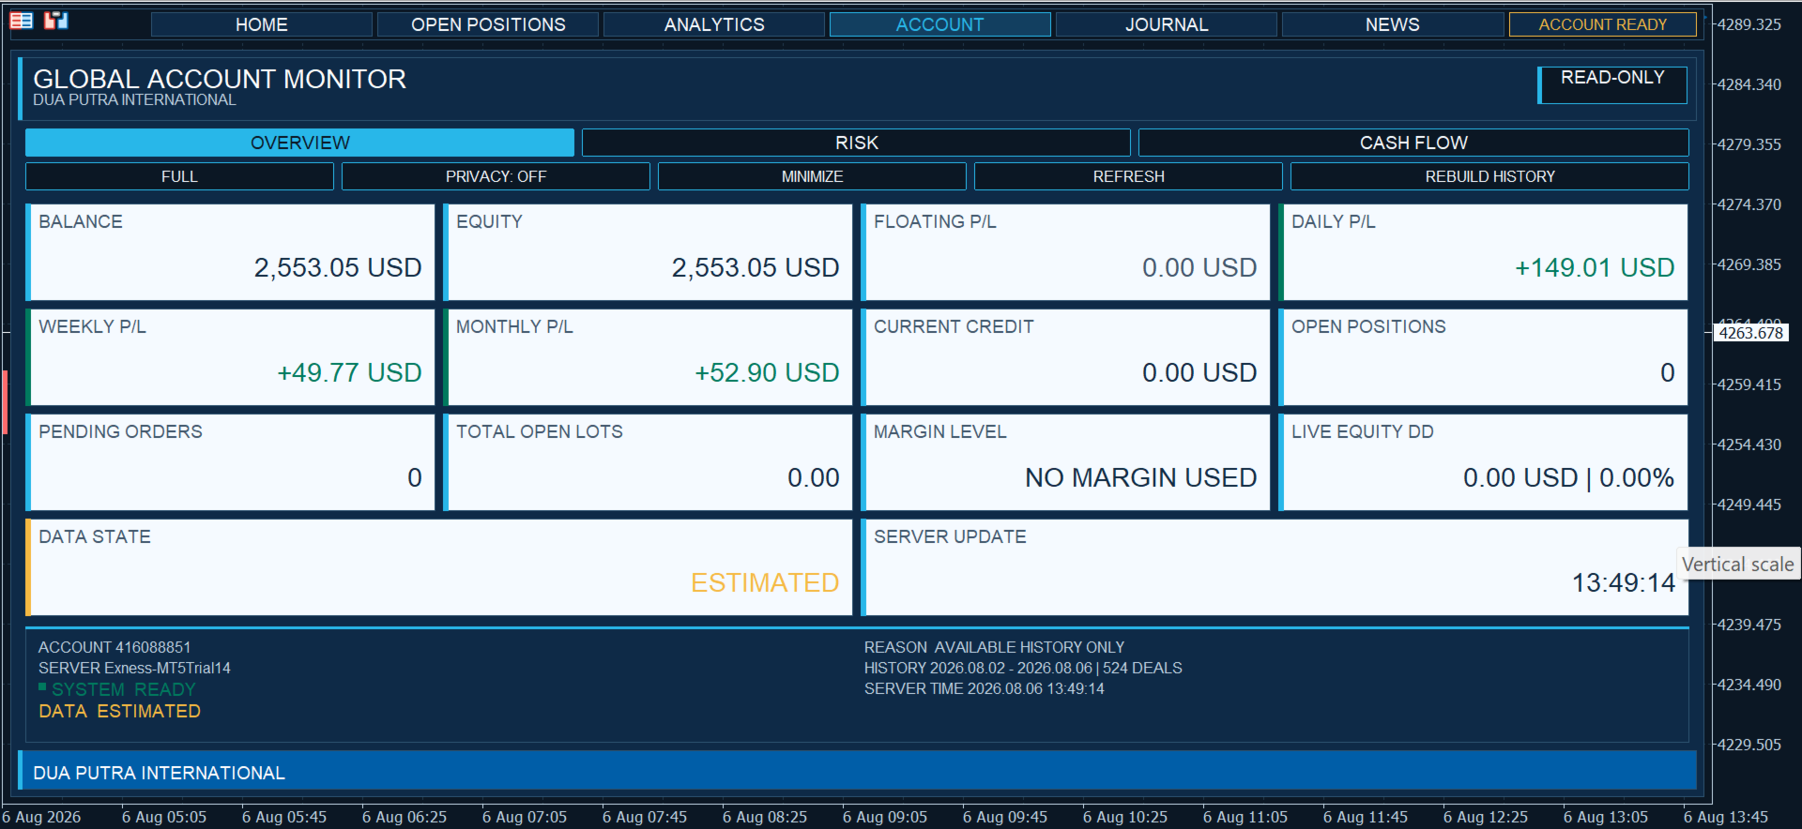Click the FLOATING P/L card label
The width and height of the screenshot is (1802, 829).
tap(935, 221)
